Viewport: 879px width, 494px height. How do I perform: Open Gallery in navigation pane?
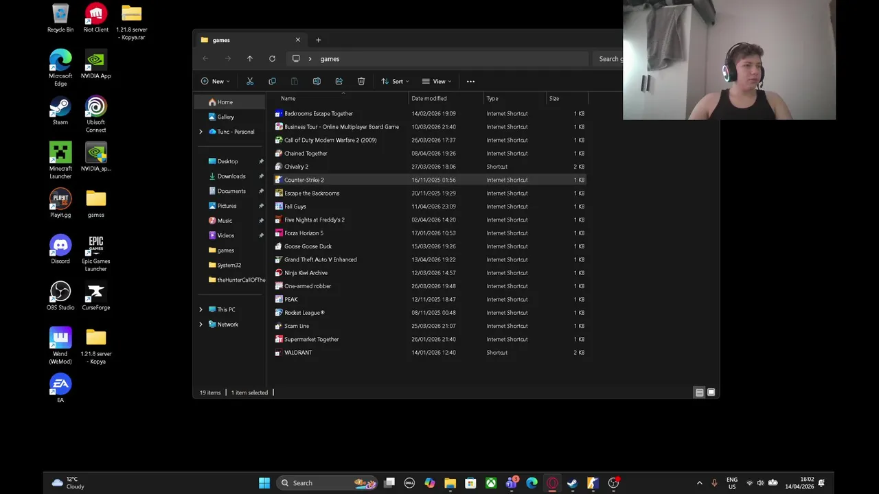tap(229, 117)
